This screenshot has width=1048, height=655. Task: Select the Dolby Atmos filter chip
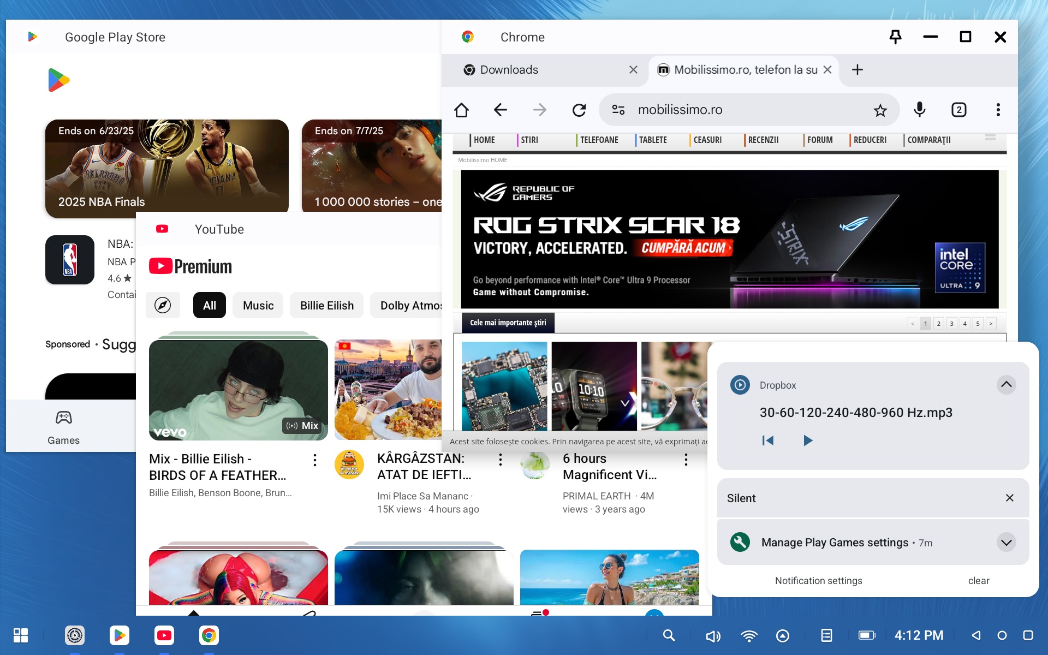click(406, 305)
